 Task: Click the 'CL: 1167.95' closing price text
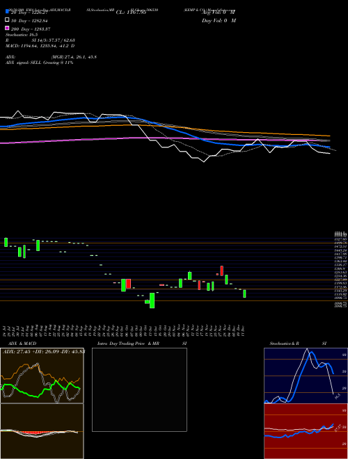131,13
